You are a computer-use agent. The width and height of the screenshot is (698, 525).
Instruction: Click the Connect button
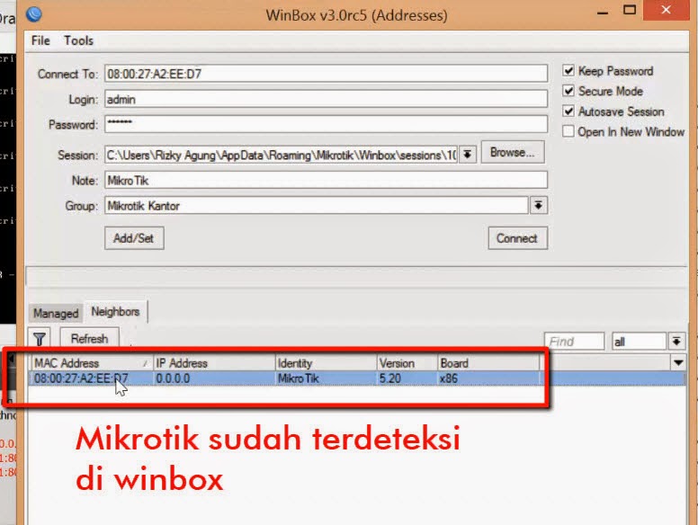coord(517,238)
